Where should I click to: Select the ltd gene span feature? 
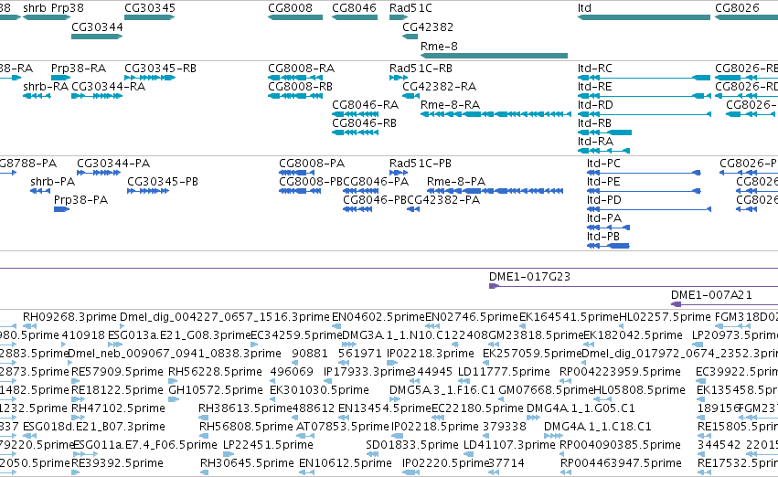point(644,17)
